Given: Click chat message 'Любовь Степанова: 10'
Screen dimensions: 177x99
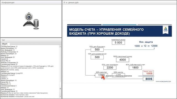Looking at the screenshot, I should pos(9,52).
